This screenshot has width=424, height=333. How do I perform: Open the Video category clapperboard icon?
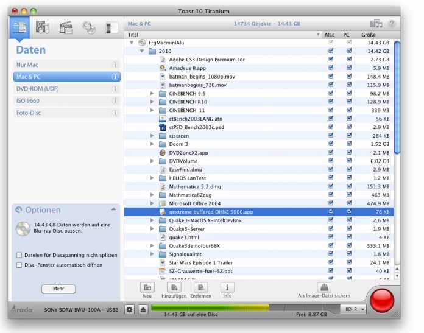[66, 27]
